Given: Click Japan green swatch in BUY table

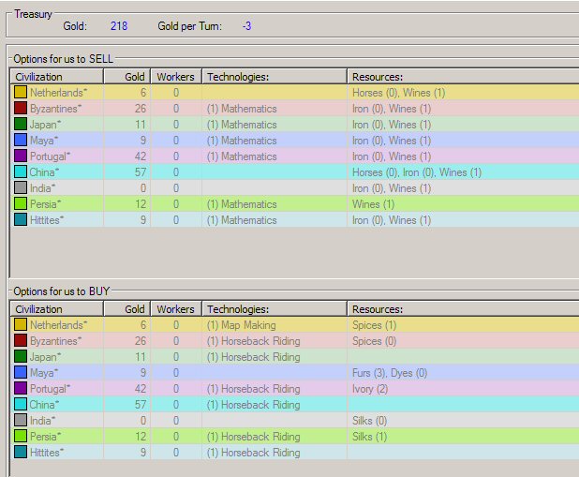Looking at the screenshot, I should (21, 356).
